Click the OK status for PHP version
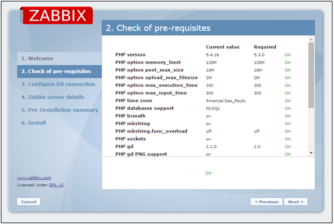This screenshot has width=334, height=224. coord(288,55)
